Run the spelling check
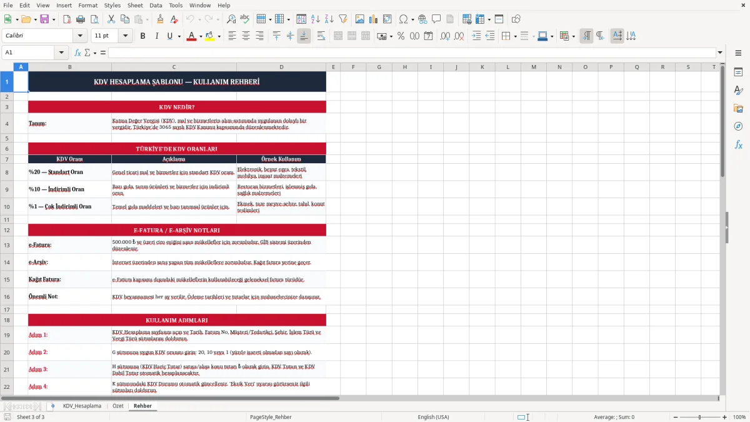The height and width of the screenshot is (422, 750). point(245,19)
